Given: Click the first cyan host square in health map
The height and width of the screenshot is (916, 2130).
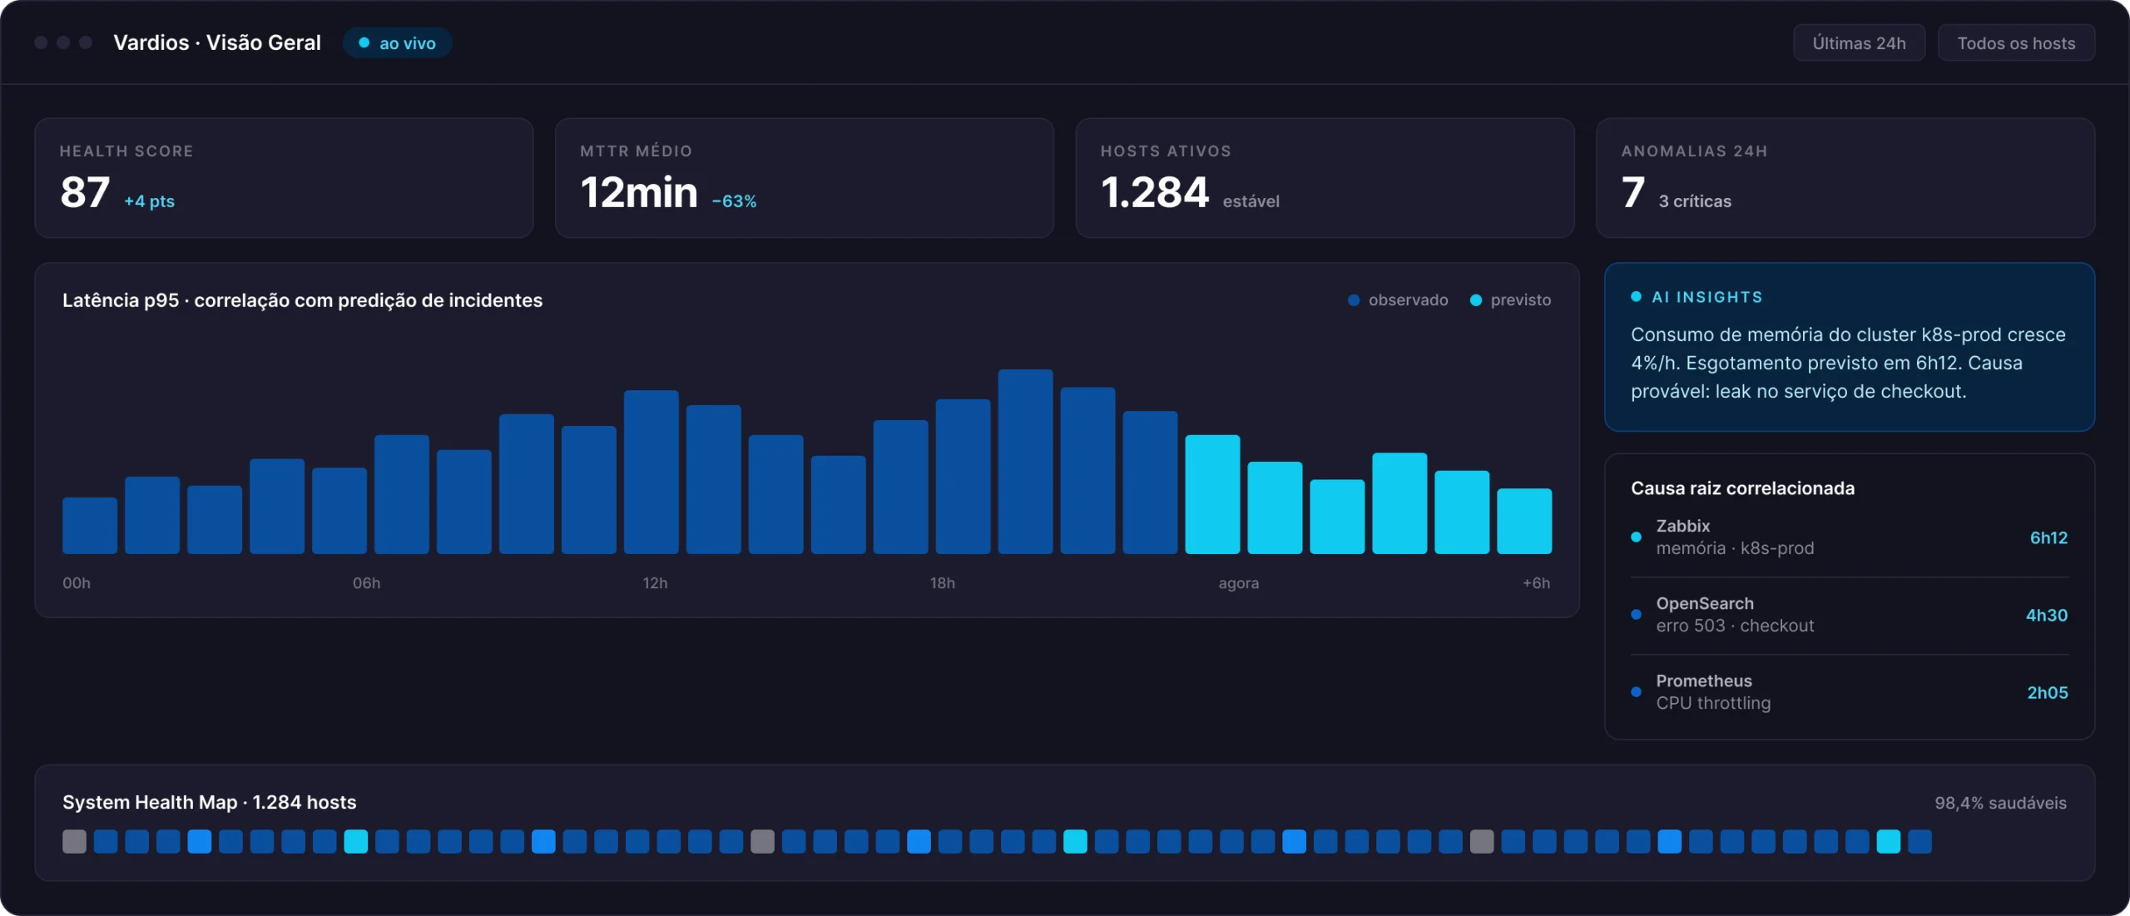Looking at the screenshot, I should [x=356, y=841].
